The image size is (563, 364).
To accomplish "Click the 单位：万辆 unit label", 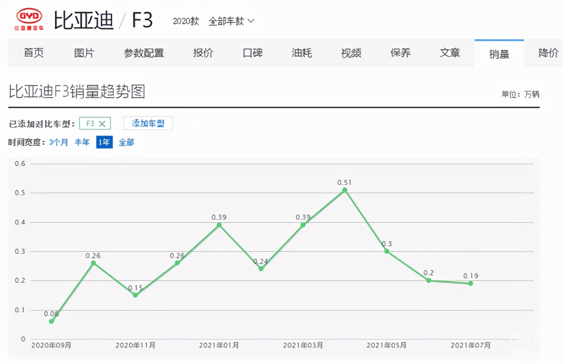I will 520,94.
